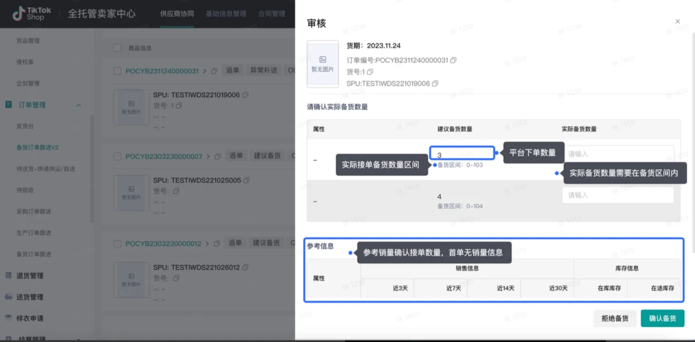This screenshot has height=342, width=695.
Task: Toggle the select-all 商品信息 checkbox
Action: tap(117, 48)
